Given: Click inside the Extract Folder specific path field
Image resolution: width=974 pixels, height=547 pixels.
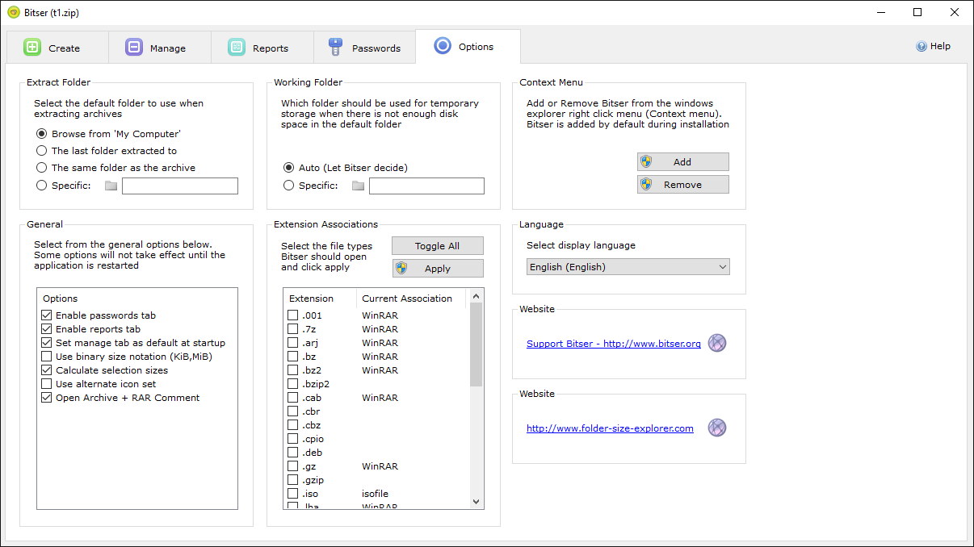Looking at the screenshot, I should click(x=179, y=186).
